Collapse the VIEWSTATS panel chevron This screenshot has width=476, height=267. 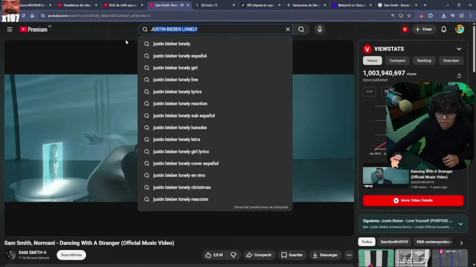pos(459,49)
